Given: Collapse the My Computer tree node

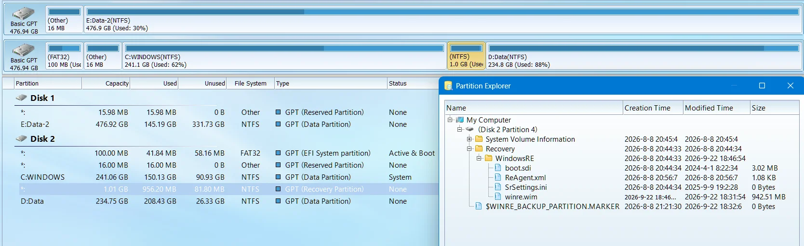Looking at the screenshot, I should 450,120.
